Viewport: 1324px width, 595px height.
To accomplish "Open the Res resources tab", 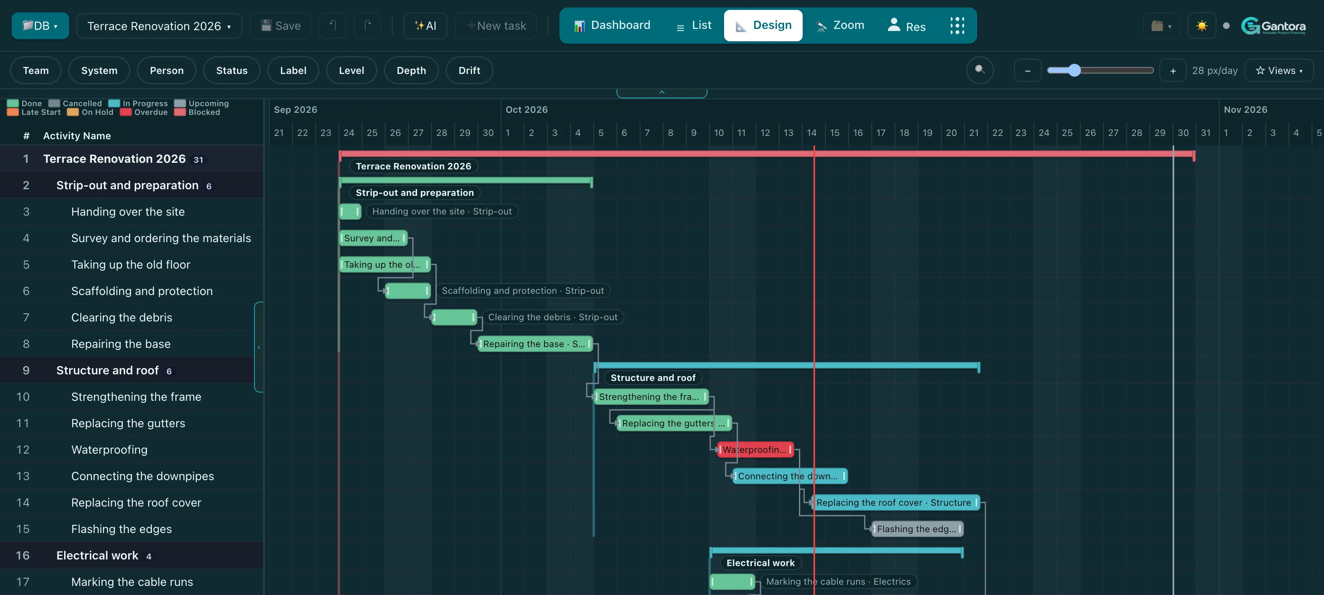I will (907, 25).
